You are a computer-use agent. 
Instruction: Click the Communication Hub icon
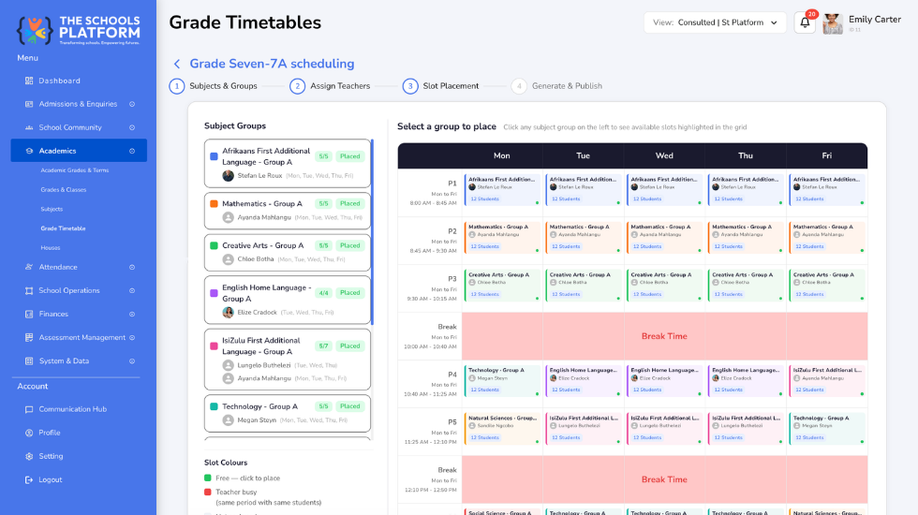click(29, 409)
